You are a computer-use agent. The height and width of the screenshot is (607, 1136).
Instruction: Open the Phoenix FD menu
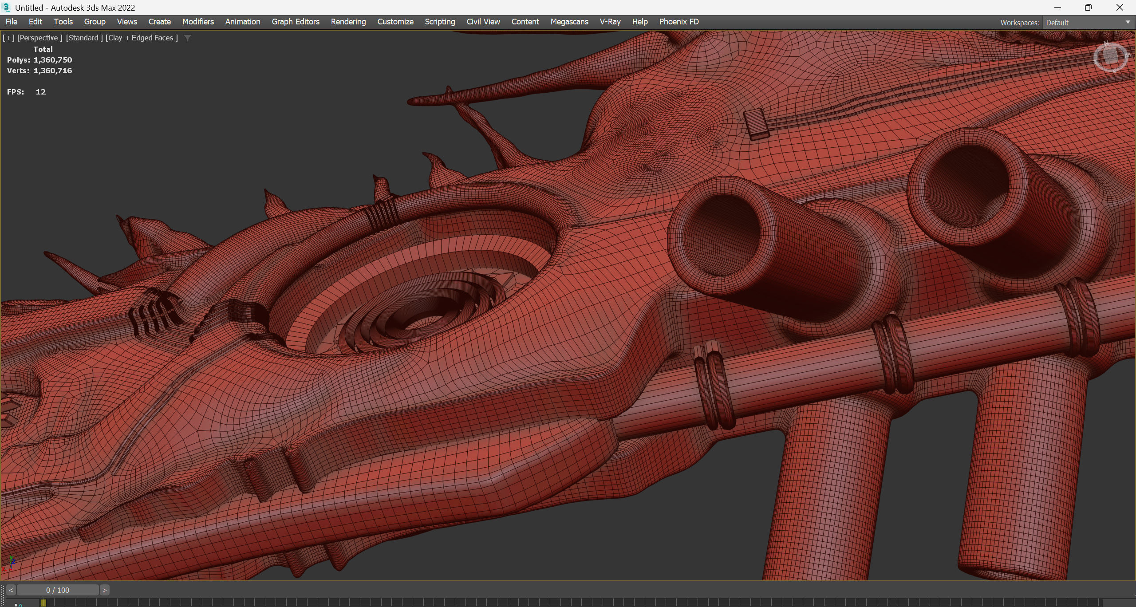point(679,22)
